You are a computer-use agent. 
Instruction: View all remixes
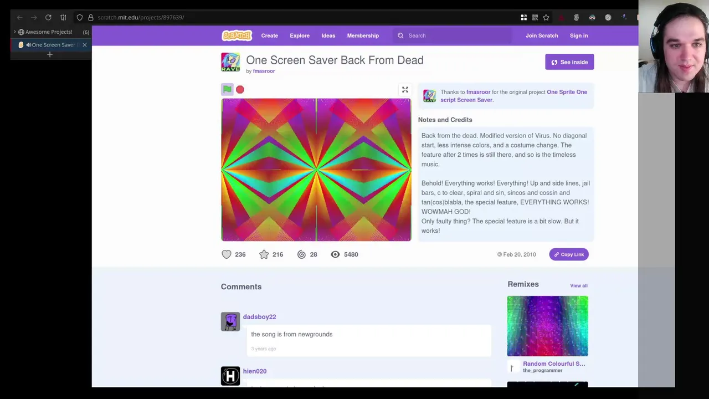[x=579, y=285]
